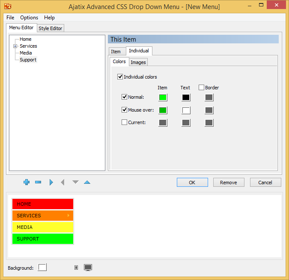Viewport: 289px width, 280px height.
Task: Uncheck the Normal checkbox
Action: coord(125,97)
